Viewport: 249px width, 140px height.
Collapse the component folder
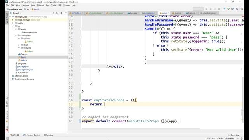tap(16, 35)
